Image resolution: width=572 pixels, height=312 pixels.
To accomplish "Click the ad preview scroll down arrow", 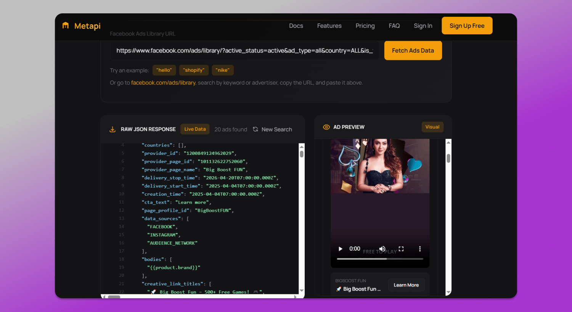I will pyautogui.click(x=448, y=292).
